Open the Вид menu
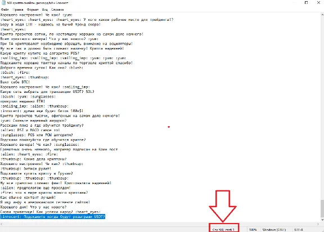The image size is (324, 232). point(45,10)
